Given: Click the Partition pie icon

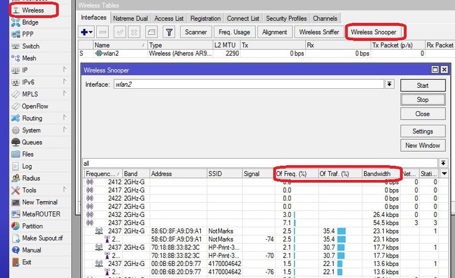Looking at the screenshot, I should tap(16, 226).
